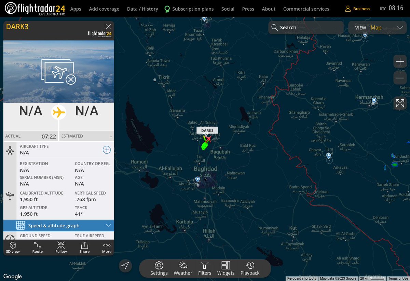Open the 3D view for DARK3
The width and height of the screenshot is (410, 281).
click(13, 247)
